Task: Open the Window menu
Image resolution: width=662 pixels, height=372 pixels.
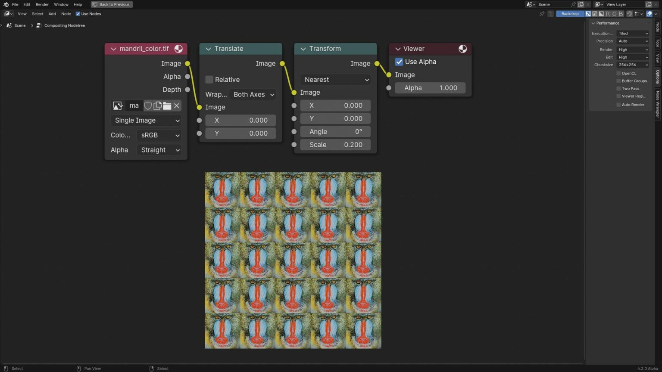Action: [x=61, y=4]
